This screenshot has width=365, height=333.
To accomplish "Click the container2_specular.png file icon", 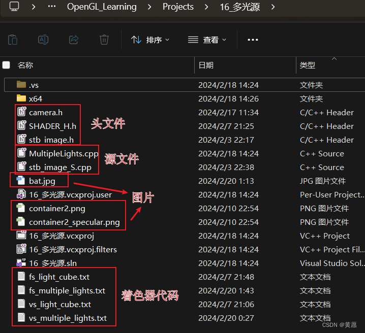I will tap(21, 222).
